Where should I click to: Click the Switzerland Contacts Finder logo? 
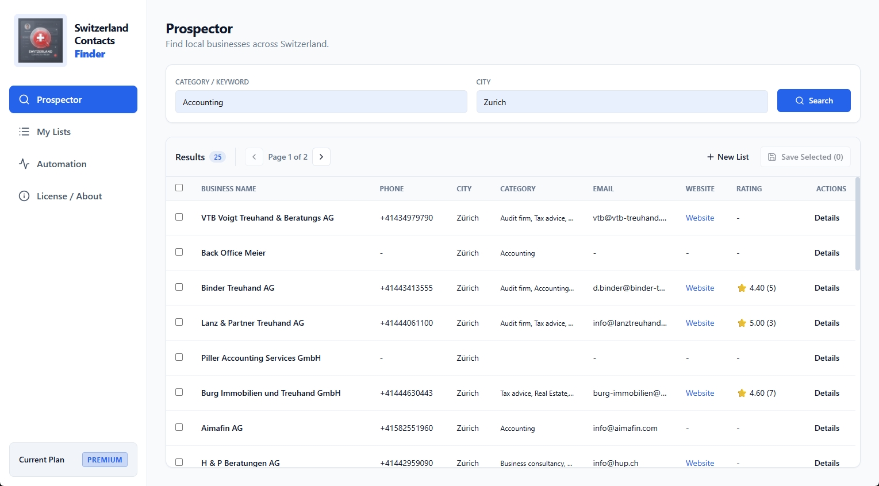40,40
